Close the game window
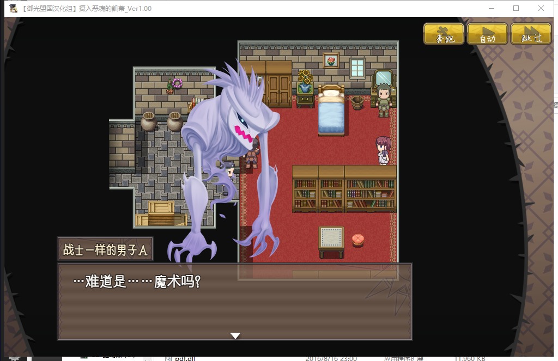Screen dimensions: 558x361 point(541,8)
